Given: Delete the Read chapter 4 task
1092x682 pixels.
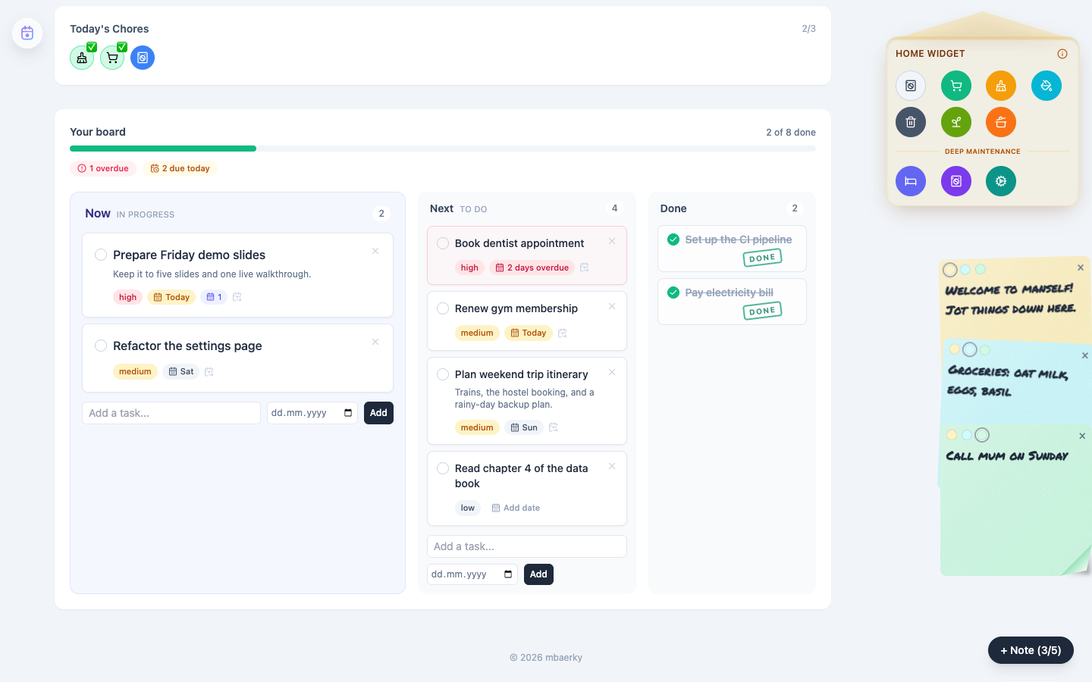Looking at the screenshot, I should click(612, 466).
